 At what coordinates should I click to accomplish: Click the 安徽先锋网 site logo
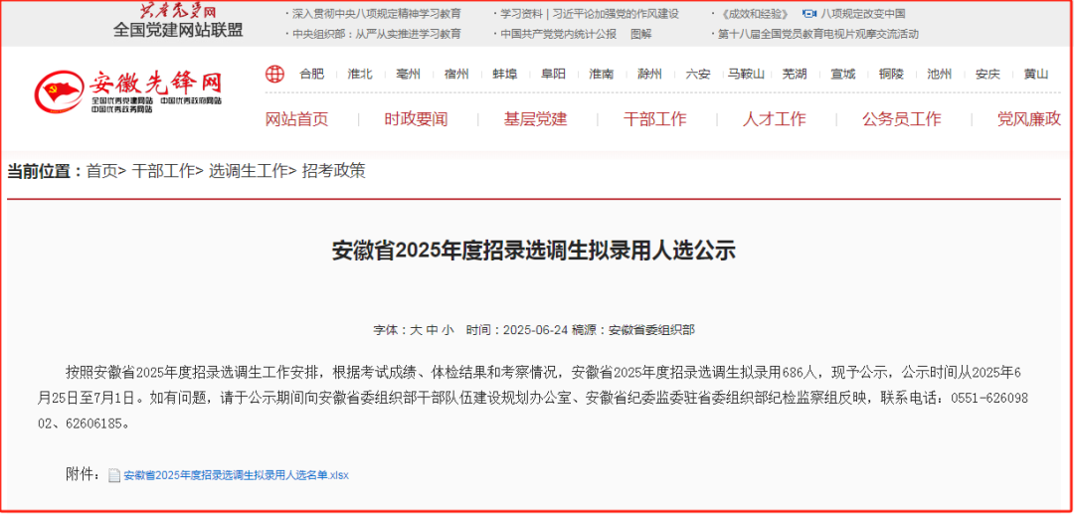click(128, 92)
